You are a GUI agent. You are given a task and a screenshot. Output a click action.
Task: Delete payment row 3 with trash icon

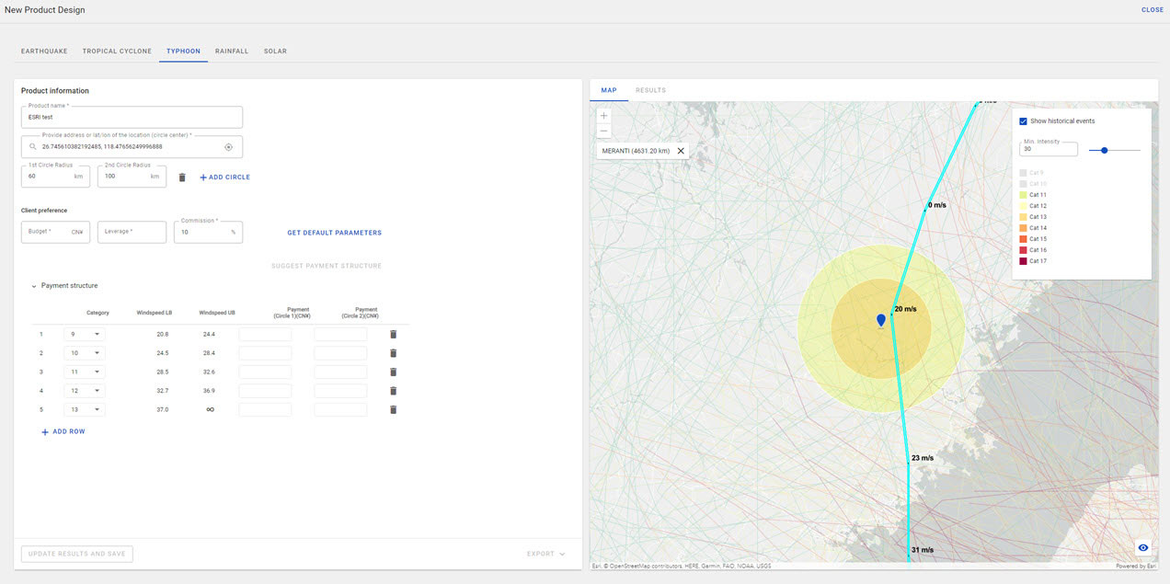393,372
